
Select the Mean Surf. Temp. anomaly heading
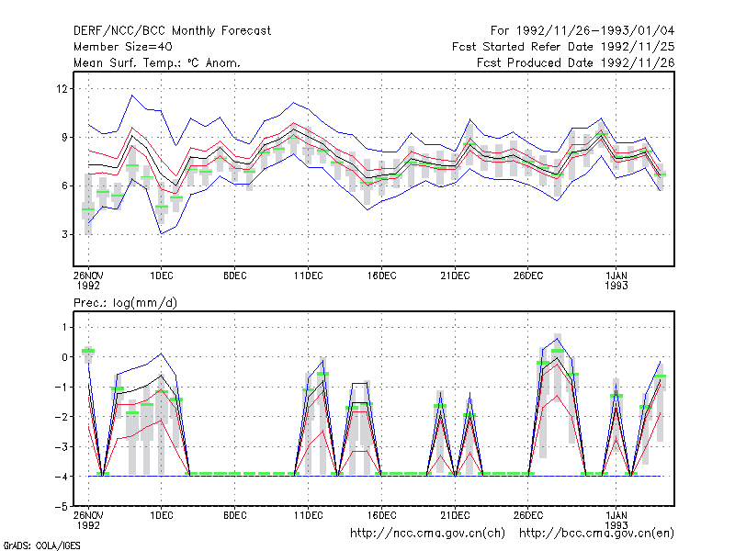pyautogui.click(x=157, y=62)
